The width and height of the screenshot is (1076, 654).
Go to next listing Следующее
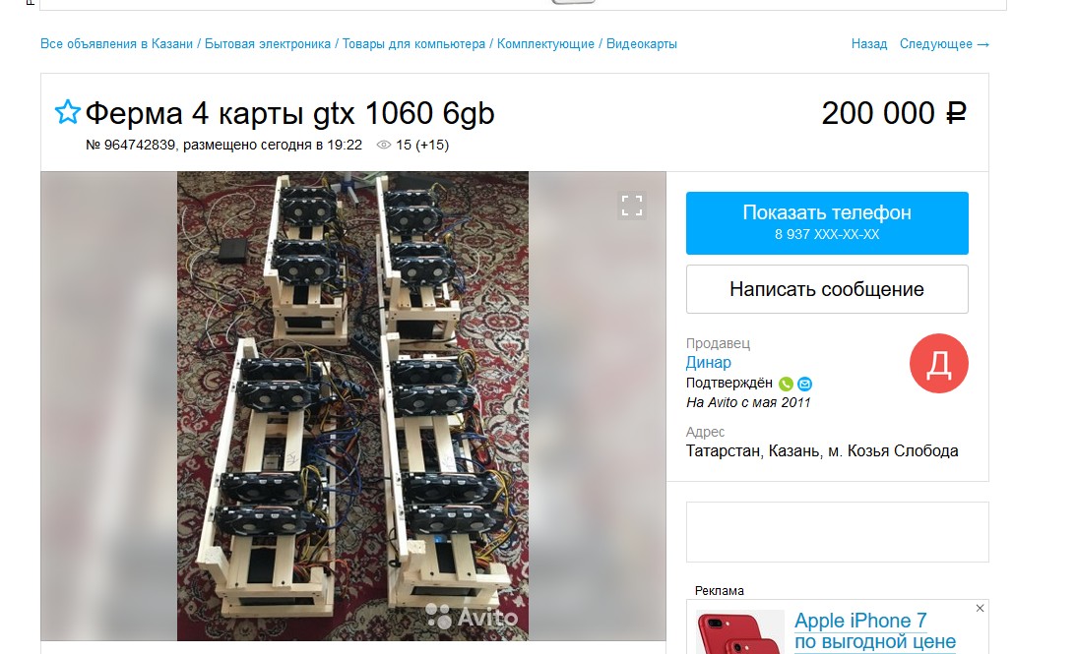[x=944, y=44]
